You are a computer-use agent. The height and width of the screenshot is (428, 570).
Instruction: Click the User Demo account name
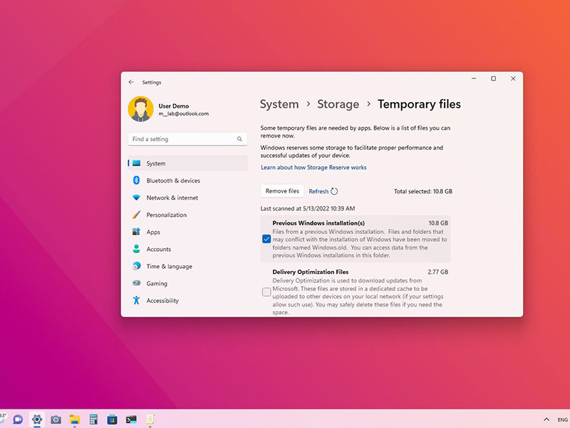click(x=174, y=106)
